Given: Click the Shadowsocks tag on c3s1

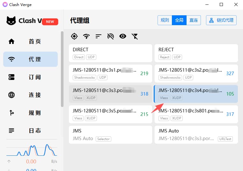Looking at the screenshot, I should click(x=85, y=77).
